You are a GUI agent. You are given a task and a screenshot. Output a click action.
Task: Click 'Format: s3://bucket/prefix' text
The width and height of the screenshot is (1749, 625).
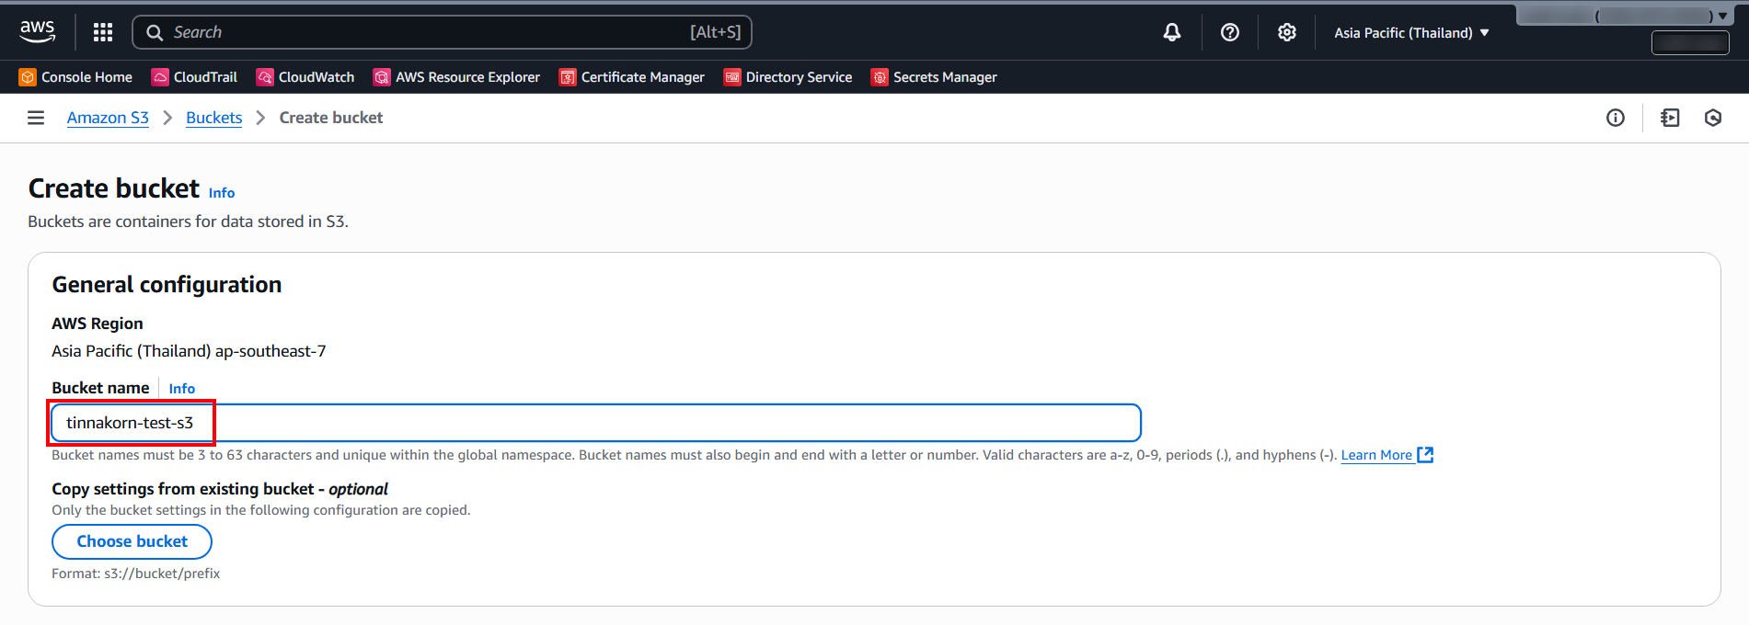pos(136,574)
